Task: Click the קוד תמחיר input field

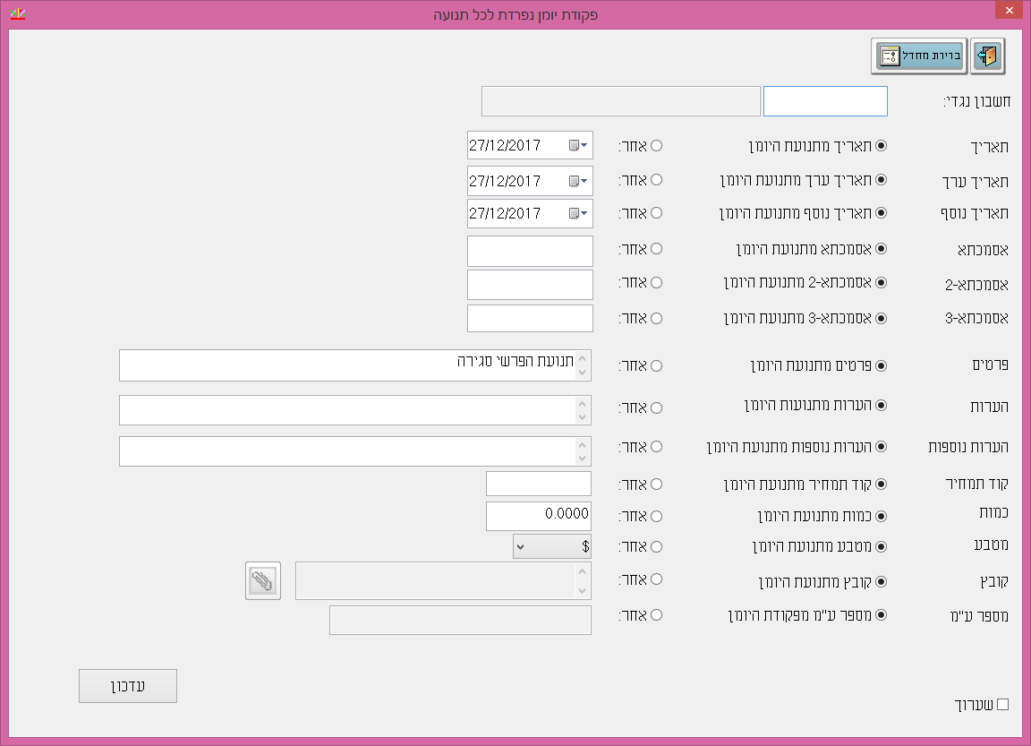Action: coord(538,484)
